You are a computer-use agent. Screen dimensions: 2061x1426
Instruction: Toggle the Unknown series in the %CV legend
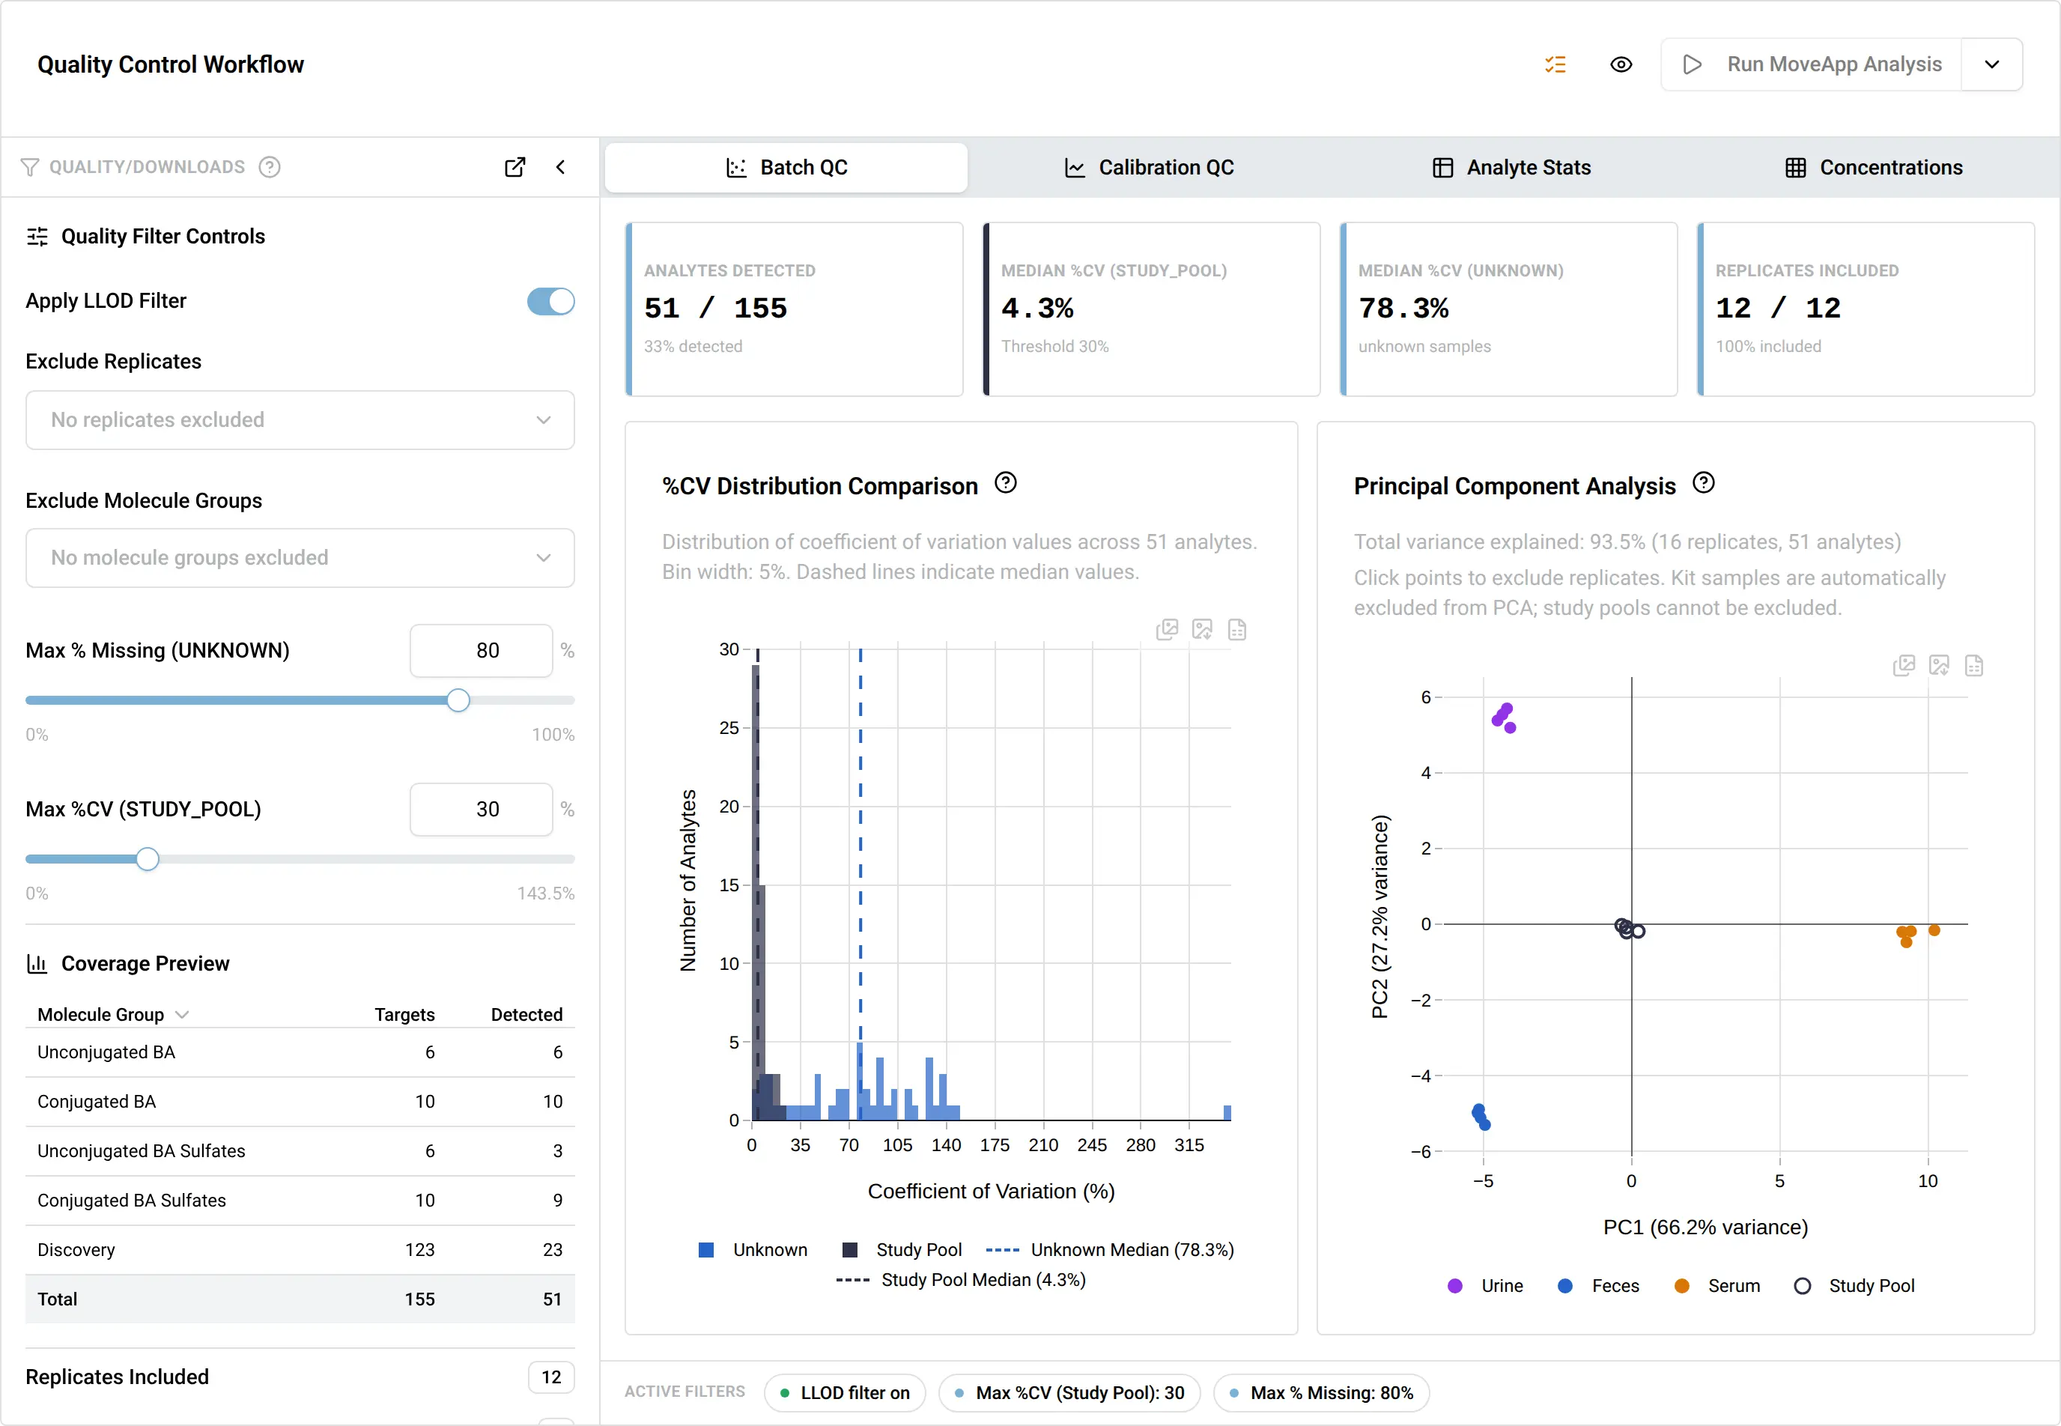pos(753,1250)
